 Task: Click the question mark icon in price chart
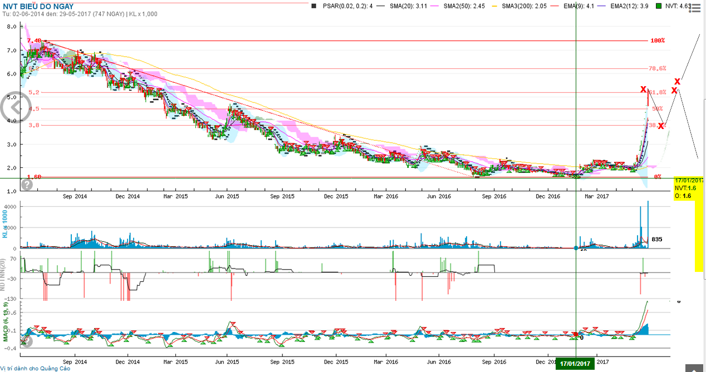(x=26, y=185)
